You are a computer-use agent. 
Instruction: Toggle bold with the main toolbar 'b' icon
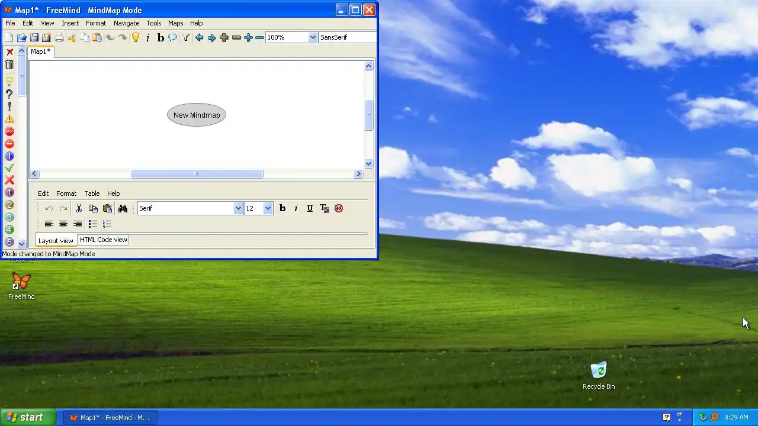tap(160, 37)
